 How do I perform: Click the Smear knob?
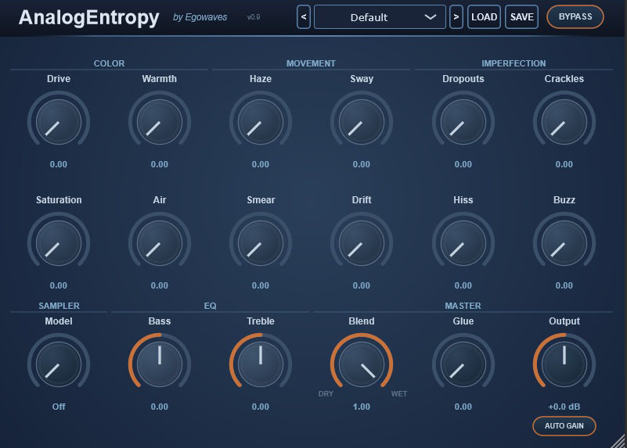click(x=261, y=243)
